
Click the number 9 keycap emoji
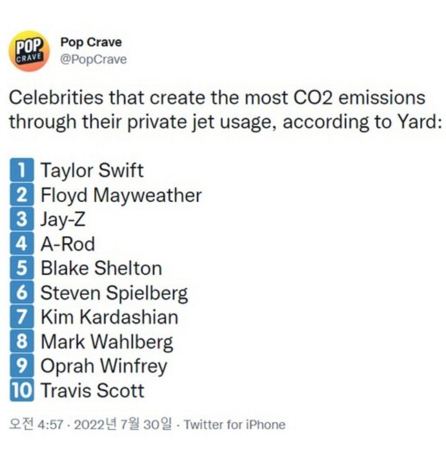point(22,366)
